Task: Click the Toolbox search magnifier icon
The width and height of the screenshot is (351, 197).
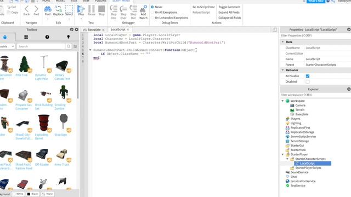Action: [x=69, y=46]
